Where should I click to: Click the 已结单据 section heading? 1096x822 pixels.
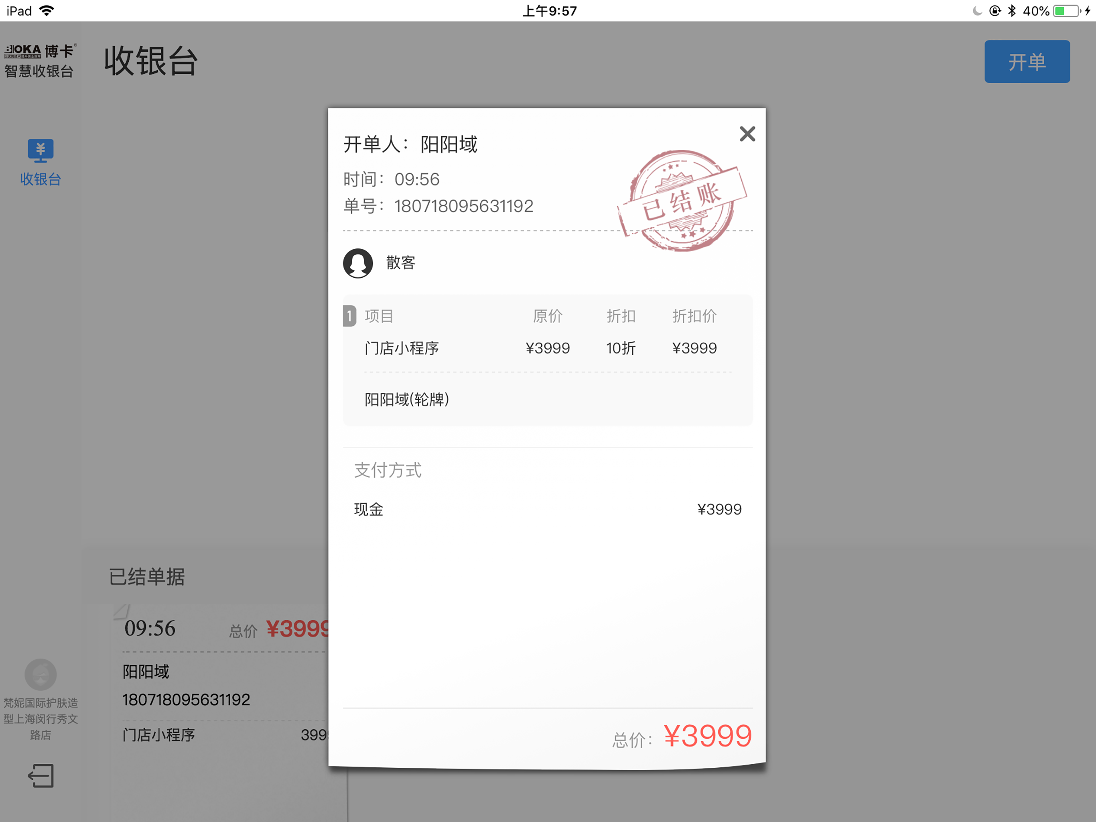point(147,577)
